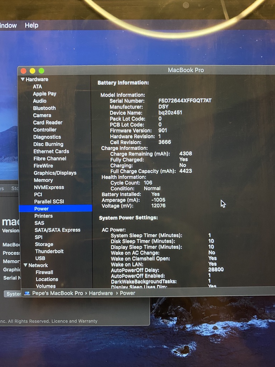Screen dimensions: 275x367
Task: Select Diagnostics in the sidebar
Action: (x=47, y=137)
